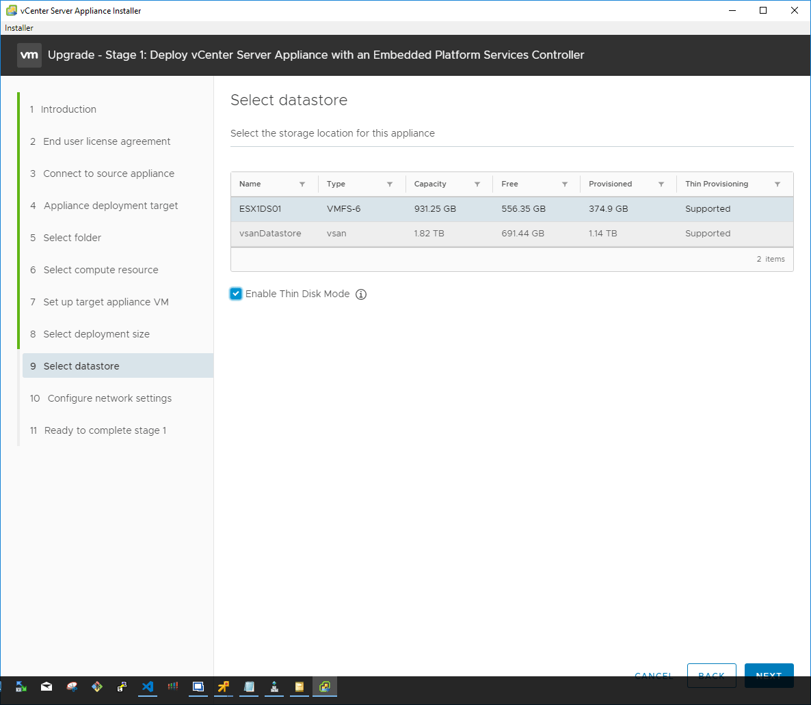The image size is (811, 705).
Task: Click the Enable Thin Disk Mode label
Action: (x=297, y=294)
